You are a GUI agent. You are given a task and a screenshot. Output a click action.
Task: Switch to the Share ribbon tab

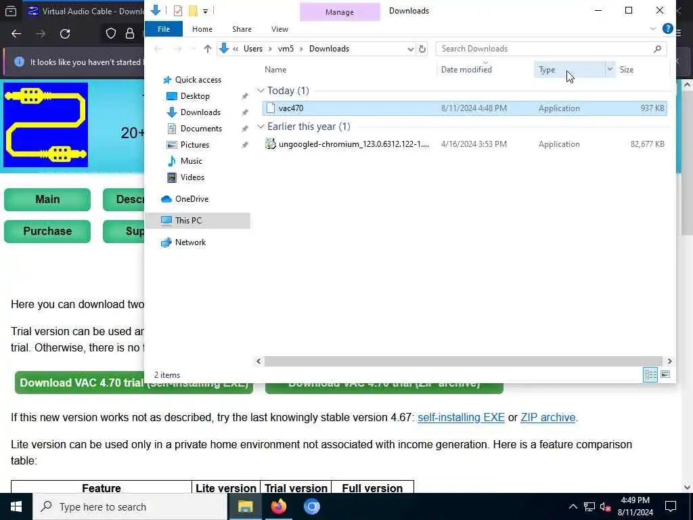242,29
